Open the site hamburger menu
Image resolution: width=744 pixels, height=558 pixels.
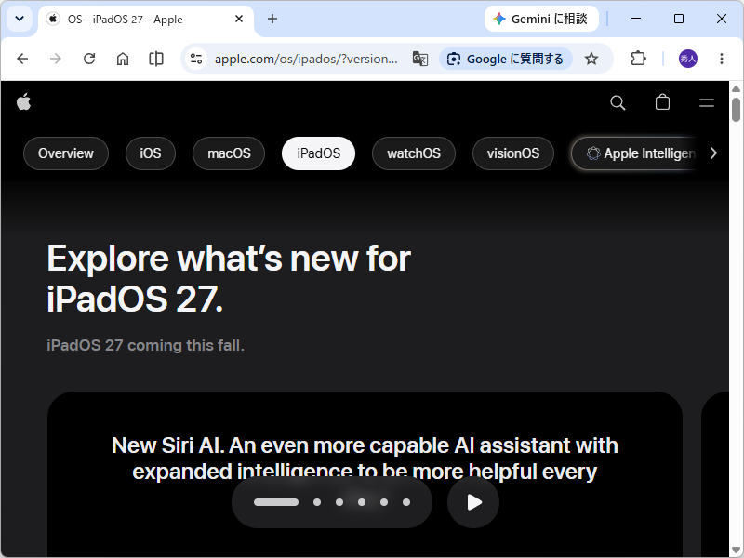[x=707, y=102]
